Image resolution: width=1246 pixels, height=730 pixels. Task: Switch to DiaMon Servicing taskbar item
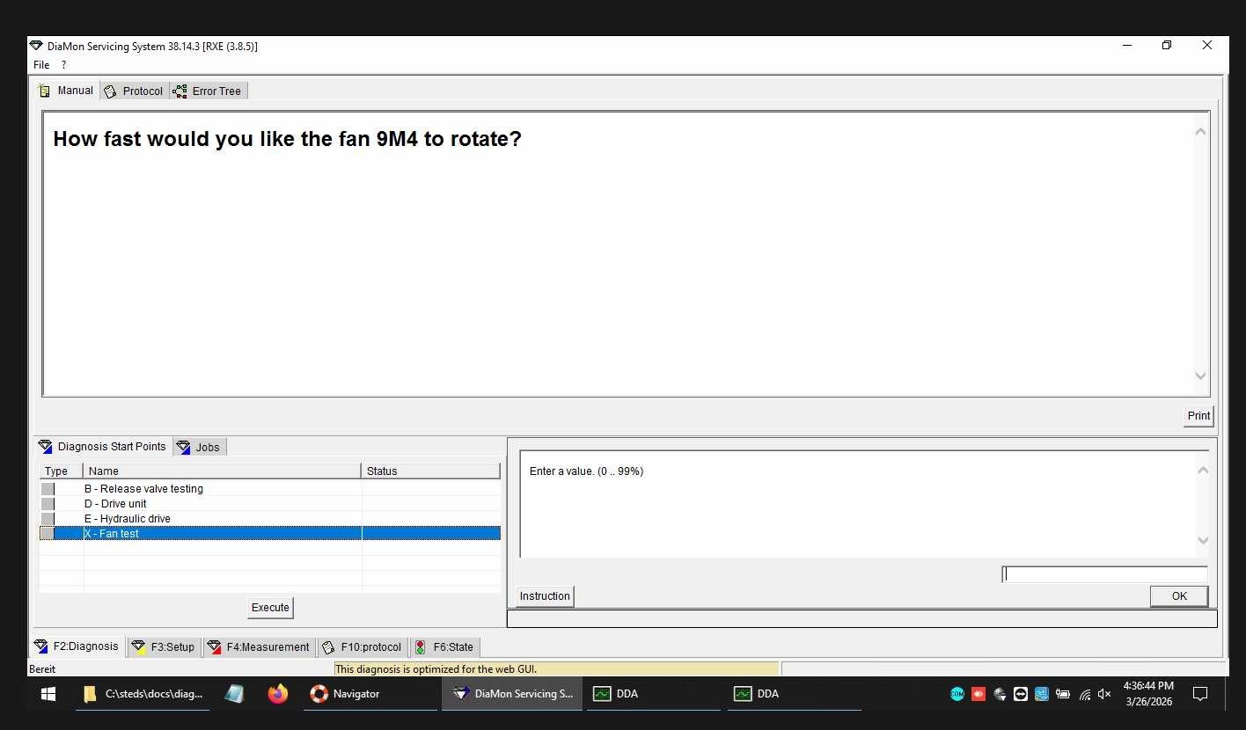click(x=512, y=694)
